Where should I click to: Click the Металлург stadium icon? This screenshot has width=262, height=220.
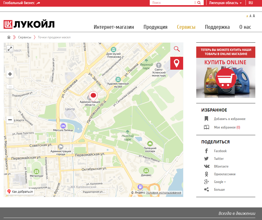tap(36, 171)
